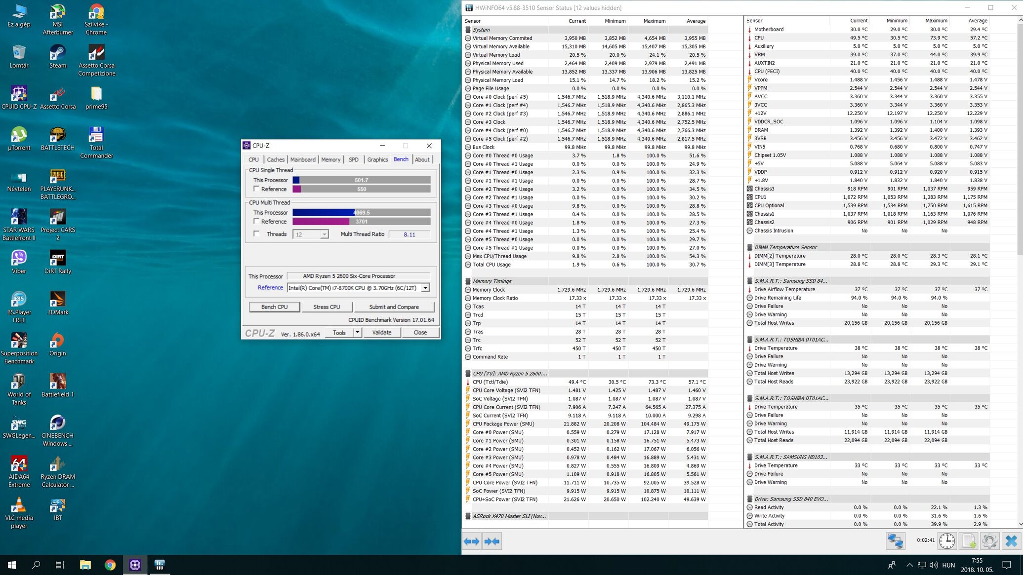Open Tools dropdown arrow in CPU-Z

click(x=357, y=332)
